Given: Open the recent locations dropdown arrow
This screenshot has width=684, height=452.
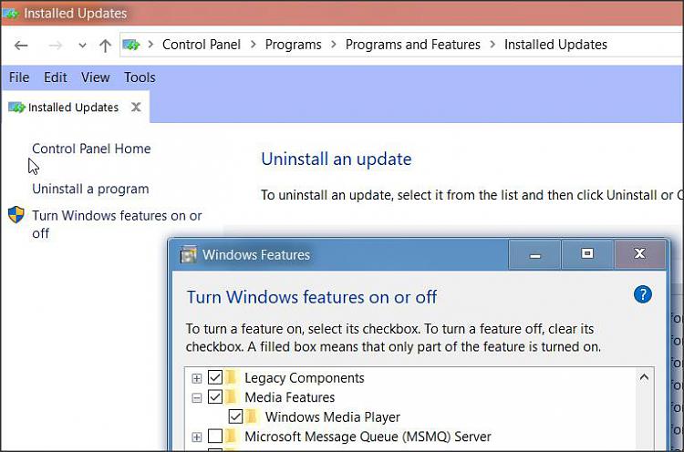Looking at the screenshot, I should click(82, 45).
